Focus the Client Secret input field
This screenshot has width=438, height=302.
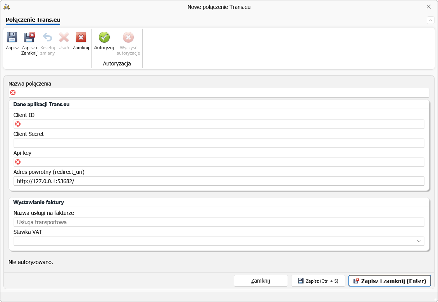[219, 143]
